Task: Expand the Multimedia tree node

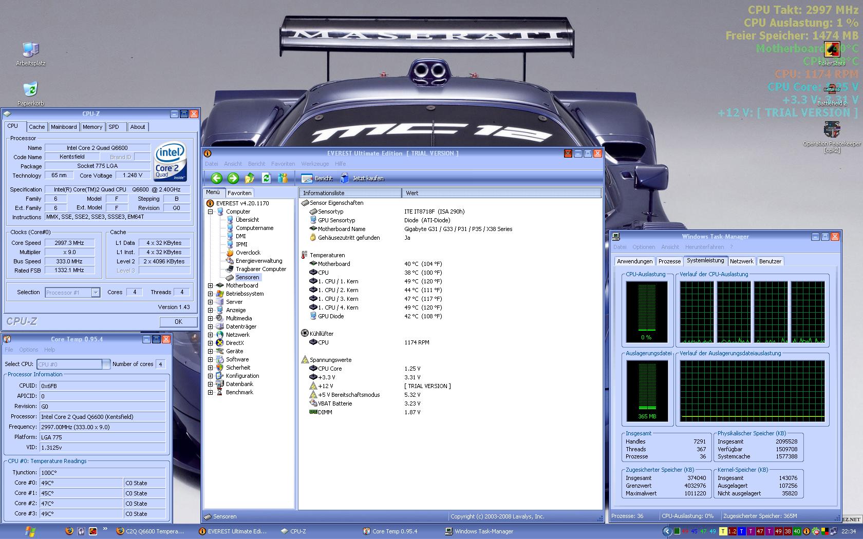Action: 210,318
